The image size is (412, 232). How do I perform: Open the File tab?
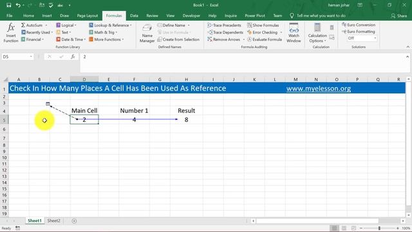click(x=10, y=15)
